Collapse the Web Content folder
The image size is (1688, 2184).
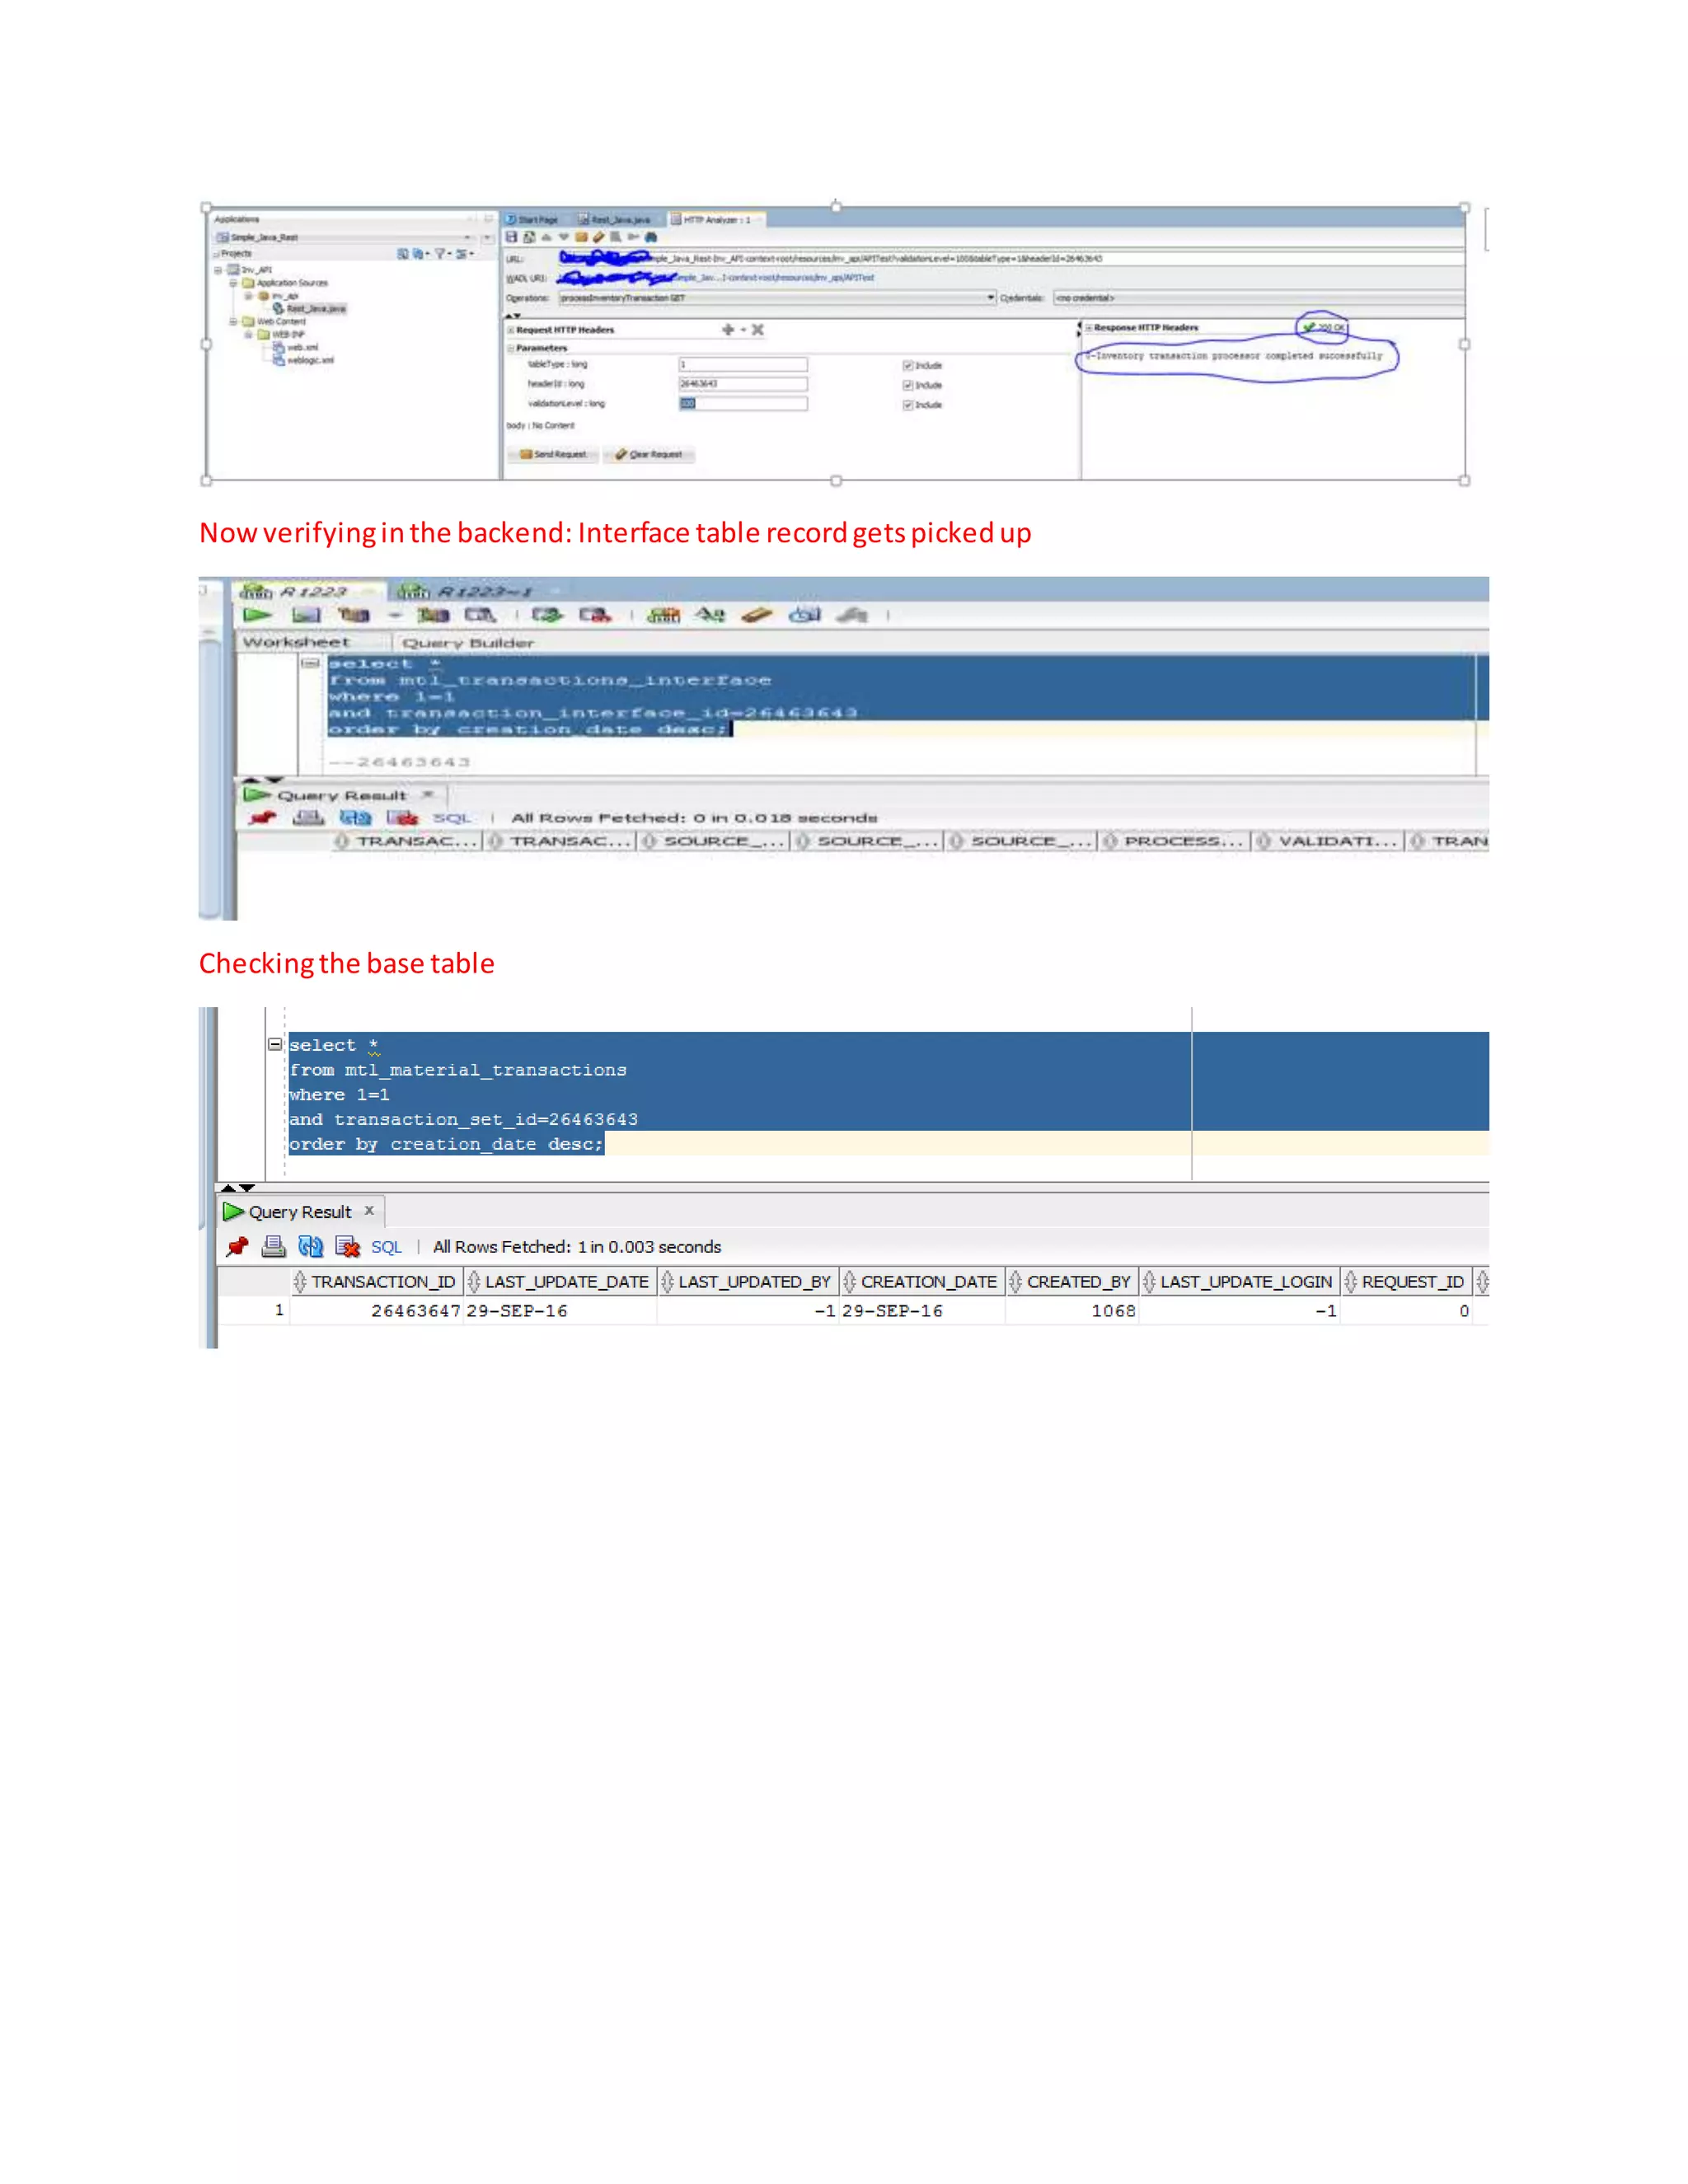[234, 322]
